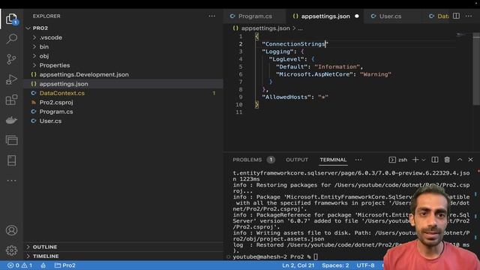Select the TERMINAL panel tab
480x270 pixels.
tap(333, 160)
